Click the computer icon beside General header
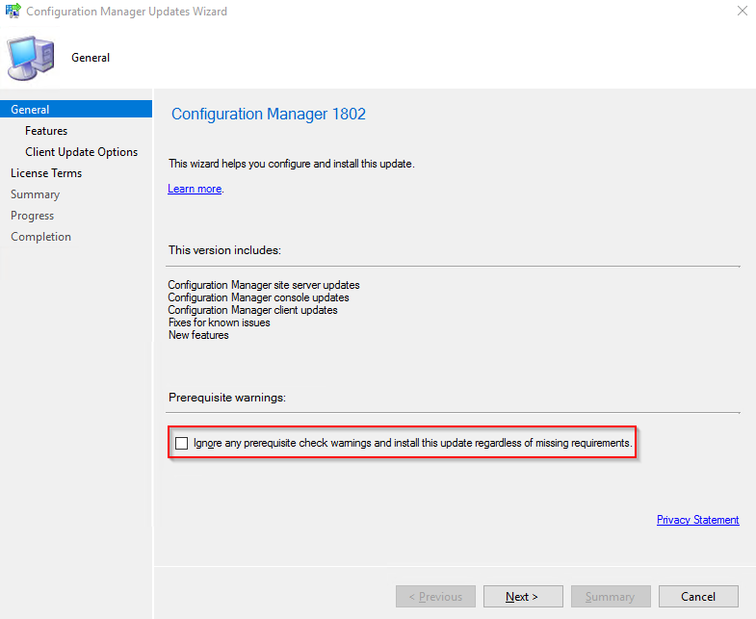Screen dimensions: 756x619 tap(31, 58)
